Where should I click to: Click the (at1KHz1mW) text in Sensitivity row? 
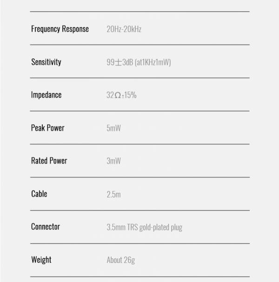(153, 62)
